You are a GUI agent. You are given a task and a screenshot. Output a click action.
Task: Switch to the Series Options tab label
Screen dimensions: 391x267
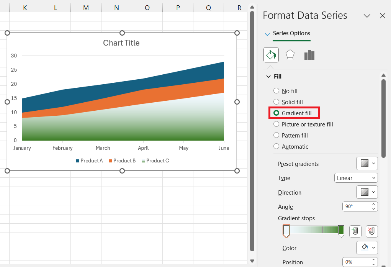click(x=291, y=33)
